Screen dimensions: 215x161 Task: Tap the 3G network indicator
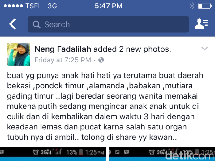click(x=53, y=6)
